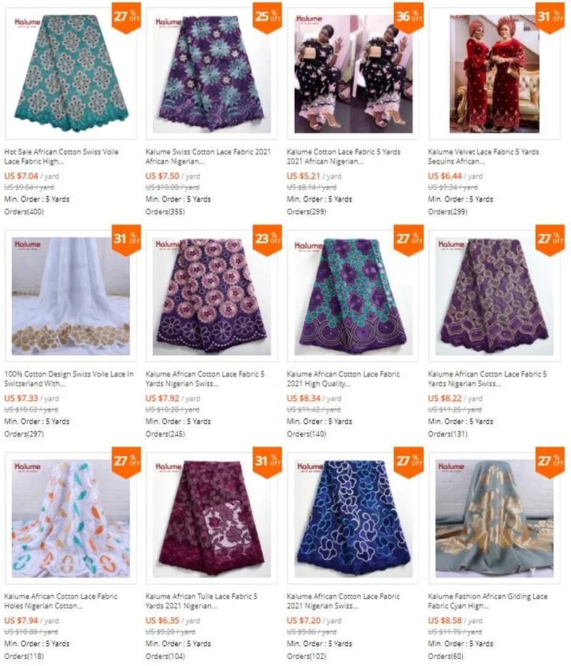The height and width of the screenshot is (666, 571).
Task: Open Kalume African Tulle Lace Fabric link
Action: [201, 601]
